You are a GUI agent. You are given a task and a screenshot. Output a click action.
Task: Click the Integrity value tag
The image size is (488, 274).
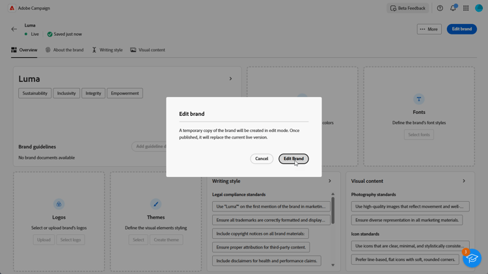pos(93,93)
